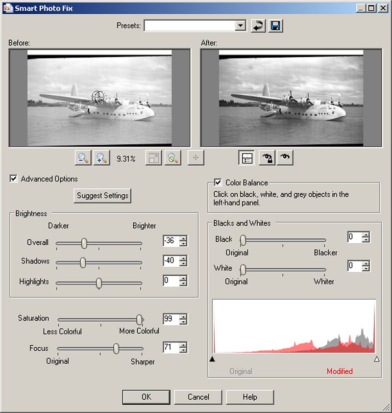392x413 pixels.
Task: Increase Overall value with up spinner
Action: [x=183, y=238]
